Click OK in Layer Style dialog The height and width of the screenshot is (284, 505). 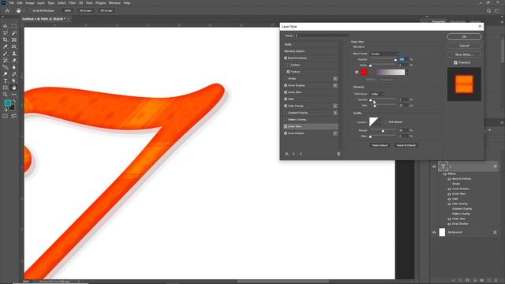coord(464,37)
